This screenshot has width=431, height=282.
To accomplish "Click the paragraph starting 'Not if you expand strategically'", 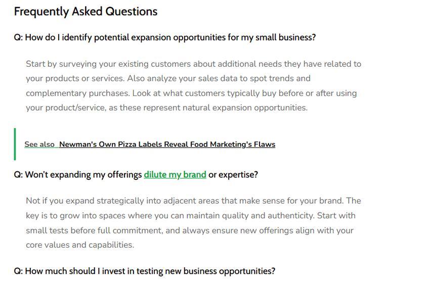I will coord(194,223).
